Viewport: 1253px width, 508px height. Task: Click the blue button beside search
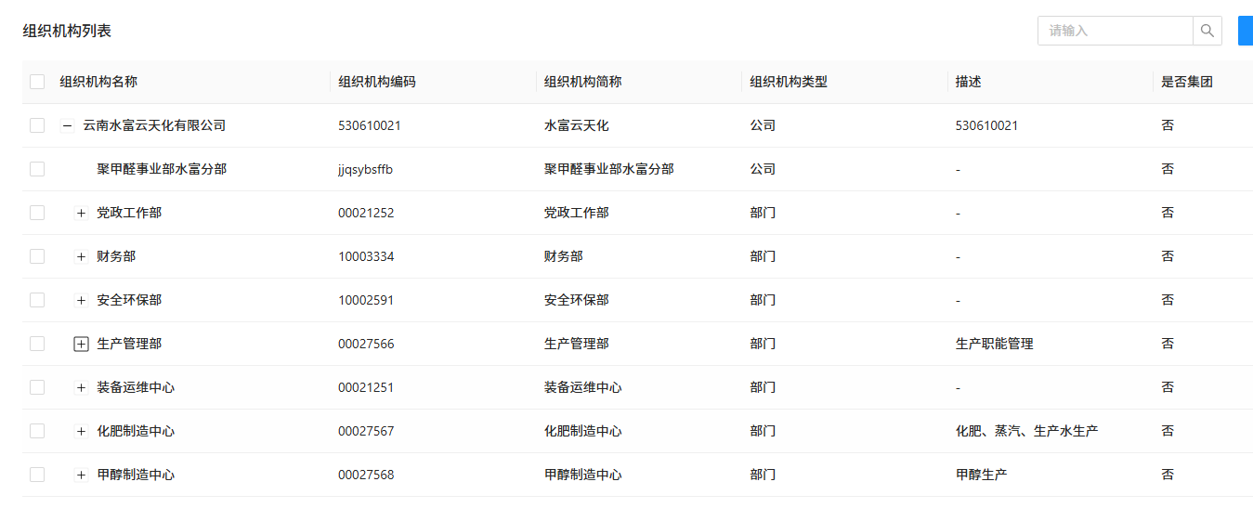pos(1245,31)
